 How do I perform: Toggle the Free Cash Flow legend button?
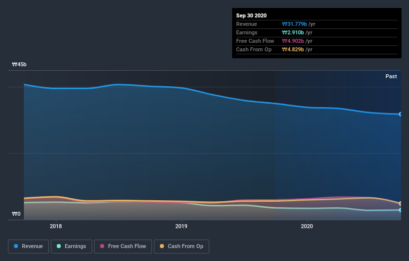123,247
